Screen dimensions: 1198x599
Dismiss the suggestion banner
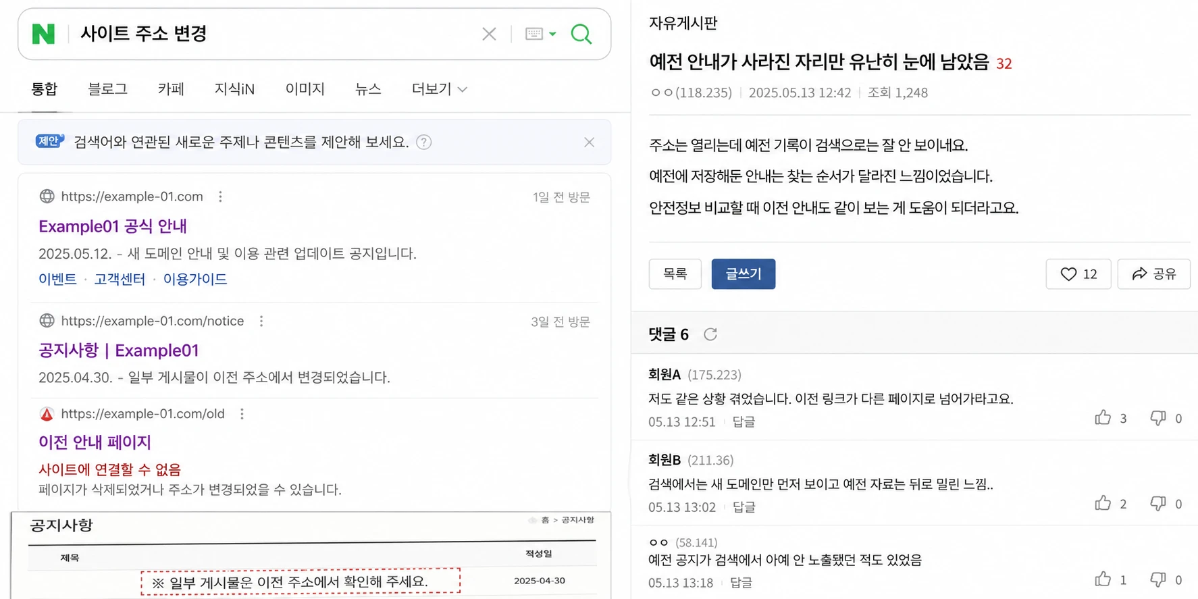(x=590, y=142)
